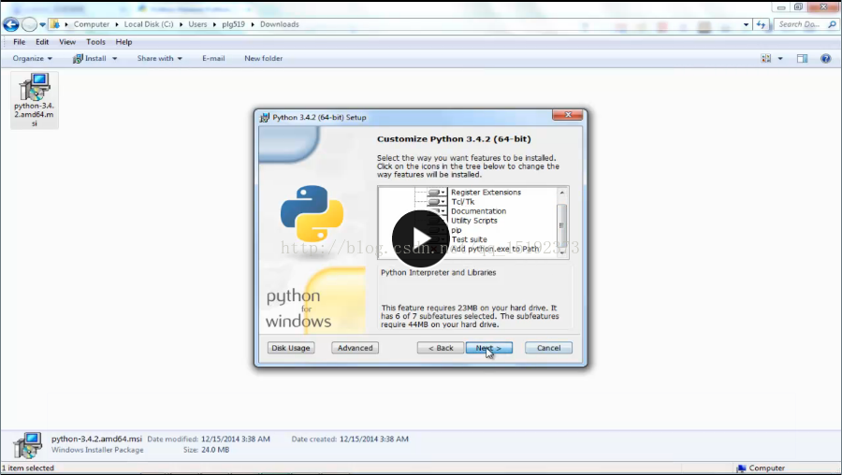Image resolution: width=842 pixels, height=475 pixels.
Task: Click the Advanced button
Action: (355, 348)
